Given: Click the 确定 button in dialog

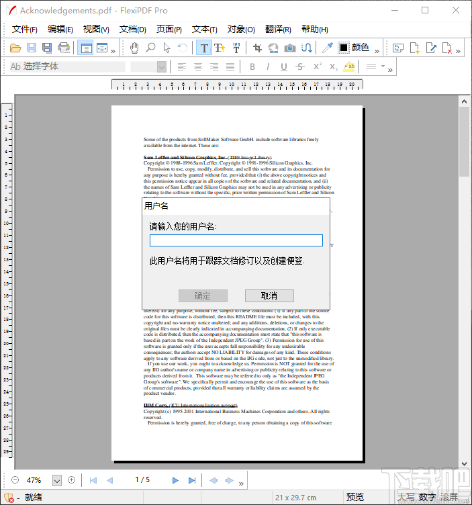Looking at the screenshot, I should coord(203,295).
